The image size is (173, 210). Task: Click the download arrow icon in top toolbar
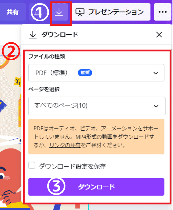pyautogui.click(x=59, y=12)
